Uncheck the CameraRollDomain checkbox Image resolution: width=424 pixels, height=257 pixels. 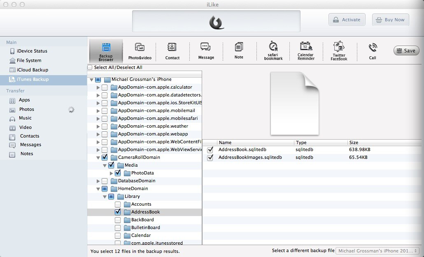[105, 157]
